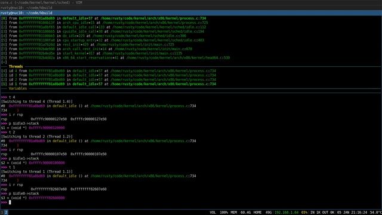Image resolution: width=382 pixels, height=215 pixels.
Task: Click the 'p $idle1->stack' command
Action: pos(20,159)
